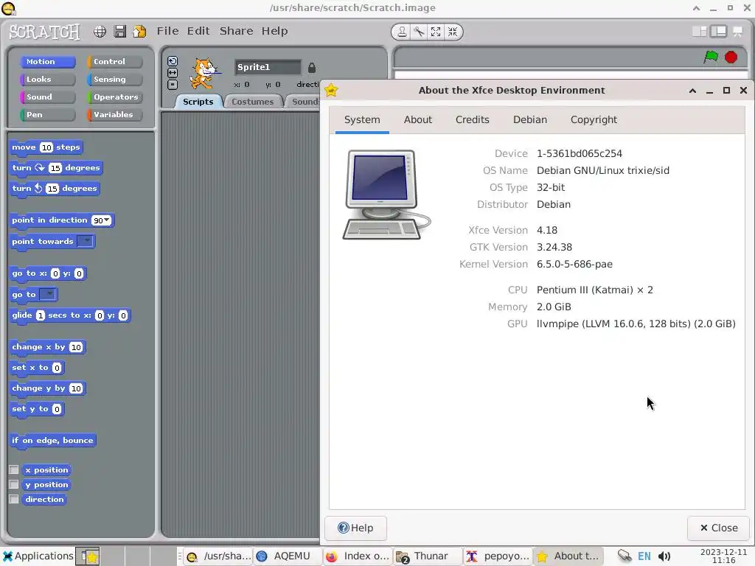This screenshot has width=755, height=566.
Task: Select the Grow sprite tool
Action: pos(436,32)
